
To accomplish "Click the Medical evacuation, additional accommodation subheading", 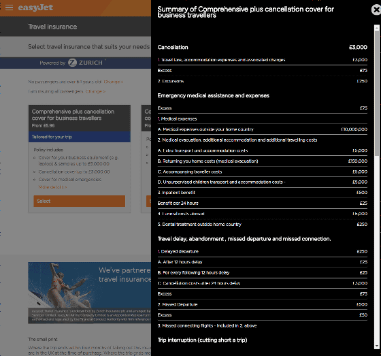I will click(x=237, y=140).
